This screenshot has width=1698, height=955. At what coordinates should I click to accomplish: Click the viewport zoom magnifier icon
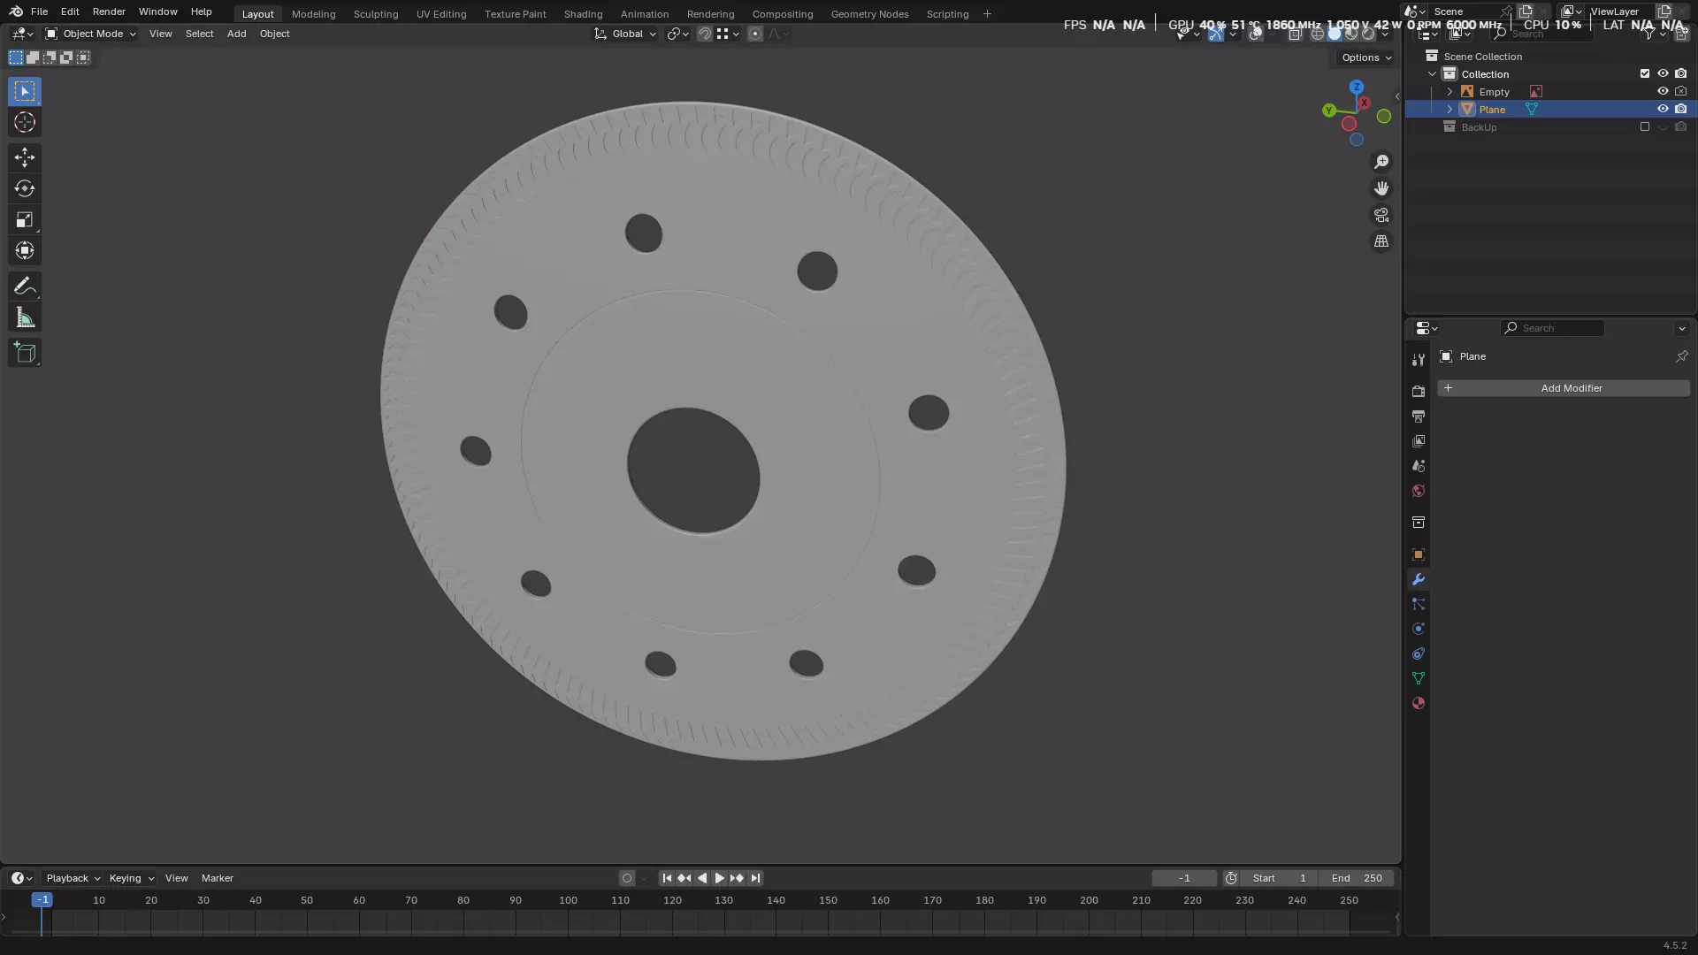click(x=1381, y=162)
